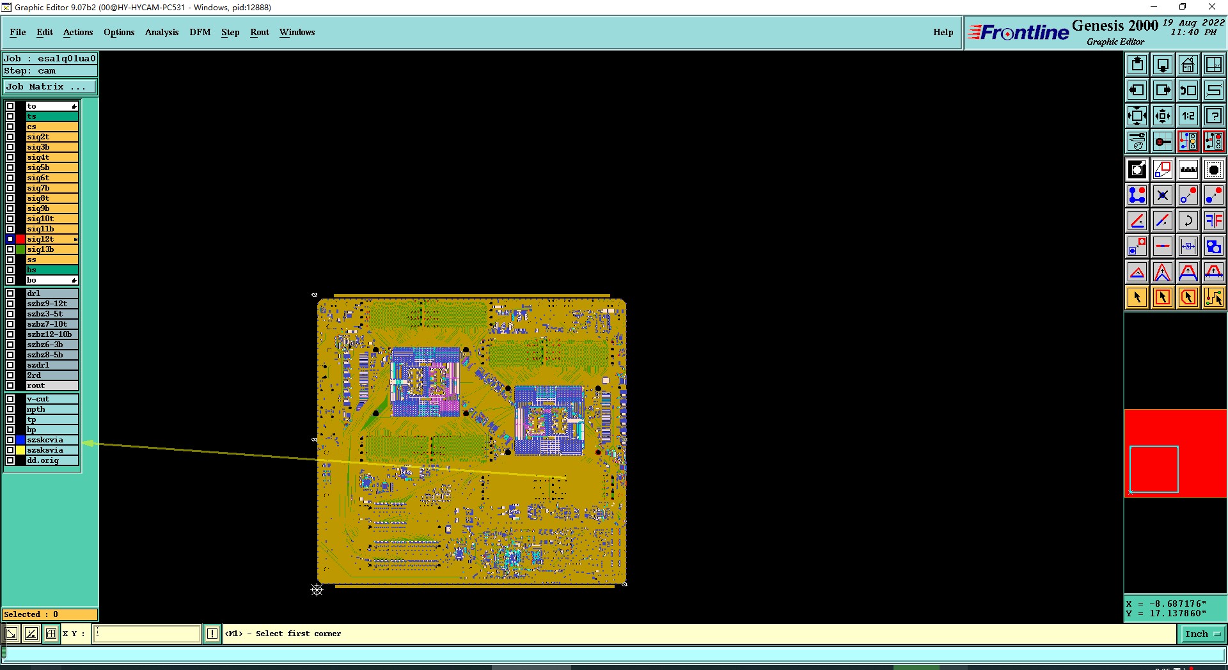Screen dimensions: 1228x670
Task: Select the v-cut layer name
Action: [52, 399]
